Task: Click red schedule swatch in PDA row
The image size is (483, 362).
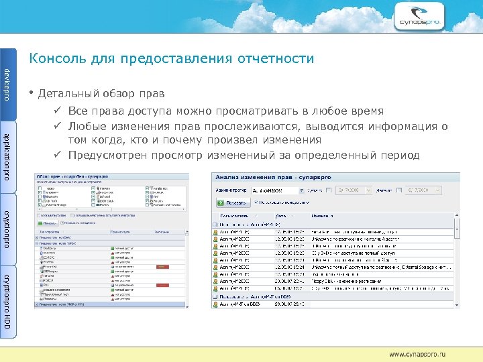Action: 162,286
